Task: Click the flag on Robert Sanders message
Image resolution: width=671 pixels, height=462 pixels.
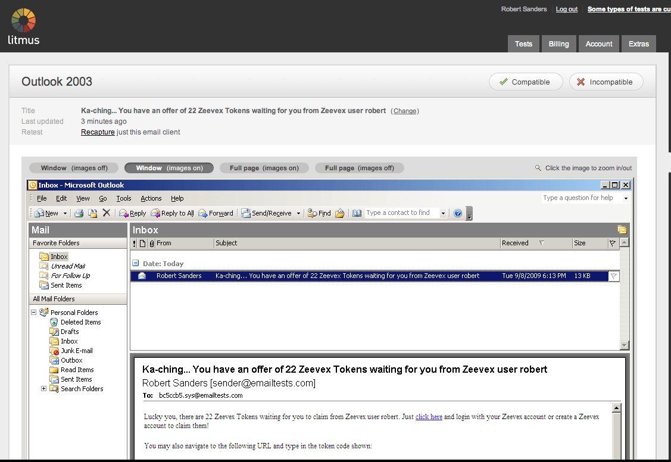Action: [x=613, y=276]
